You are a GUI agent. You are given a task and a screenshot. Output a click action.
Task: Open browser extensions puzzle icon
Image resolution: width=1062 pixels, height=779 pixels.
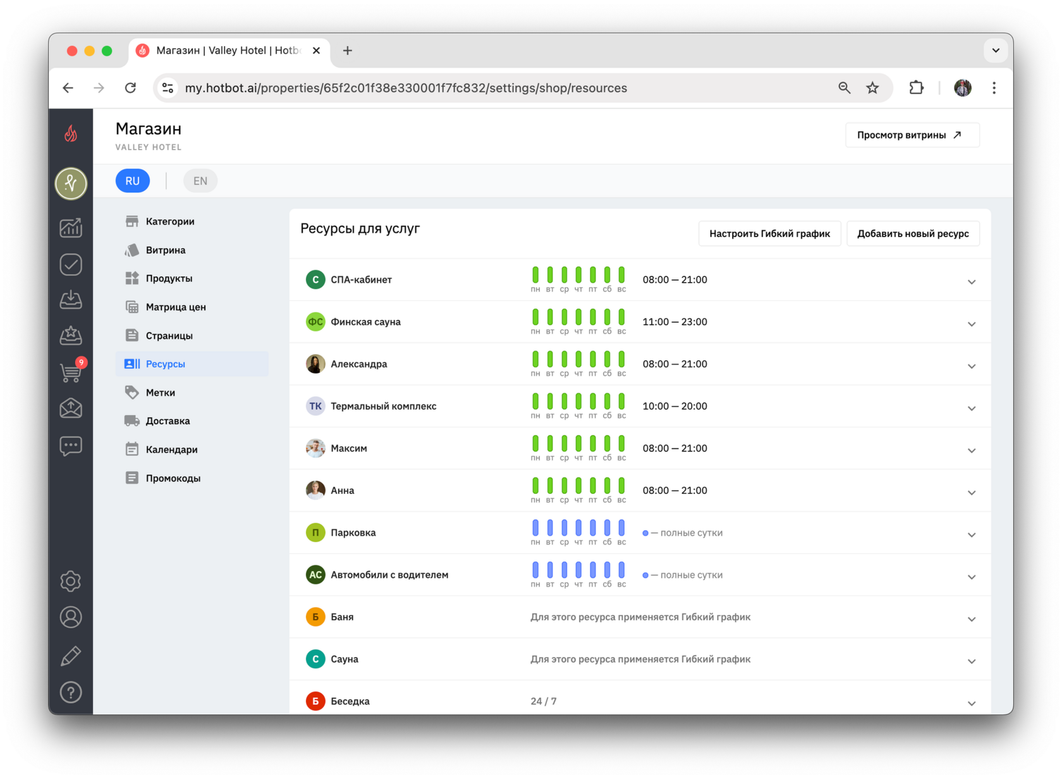pos(916,88)
